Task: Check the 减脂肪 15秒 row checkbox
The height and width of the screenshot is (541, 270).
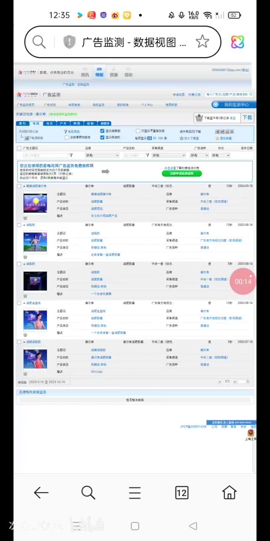Action: click(x=19, y=225)
